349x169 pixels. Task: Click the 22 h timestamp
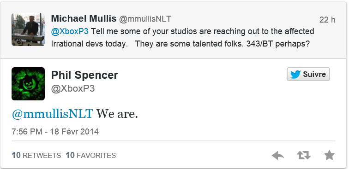pyautogui.click(x=327, y=20)
